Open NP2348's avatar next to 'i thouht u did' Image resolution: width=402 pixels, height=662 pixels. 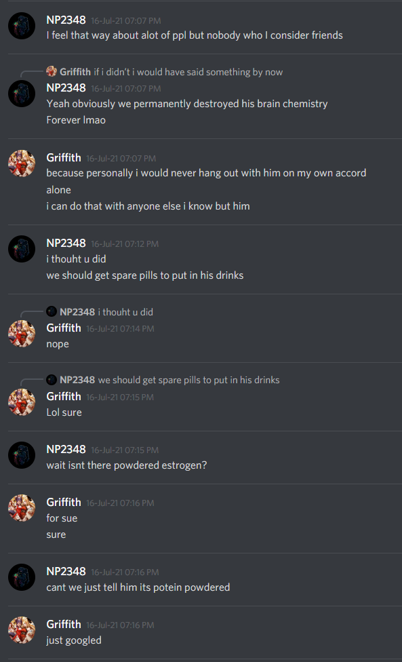(x=22, y=249)
